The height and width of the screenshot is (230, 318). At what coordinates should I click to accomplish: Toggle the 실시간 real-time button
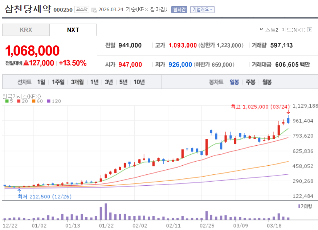(x=179, y=9)
